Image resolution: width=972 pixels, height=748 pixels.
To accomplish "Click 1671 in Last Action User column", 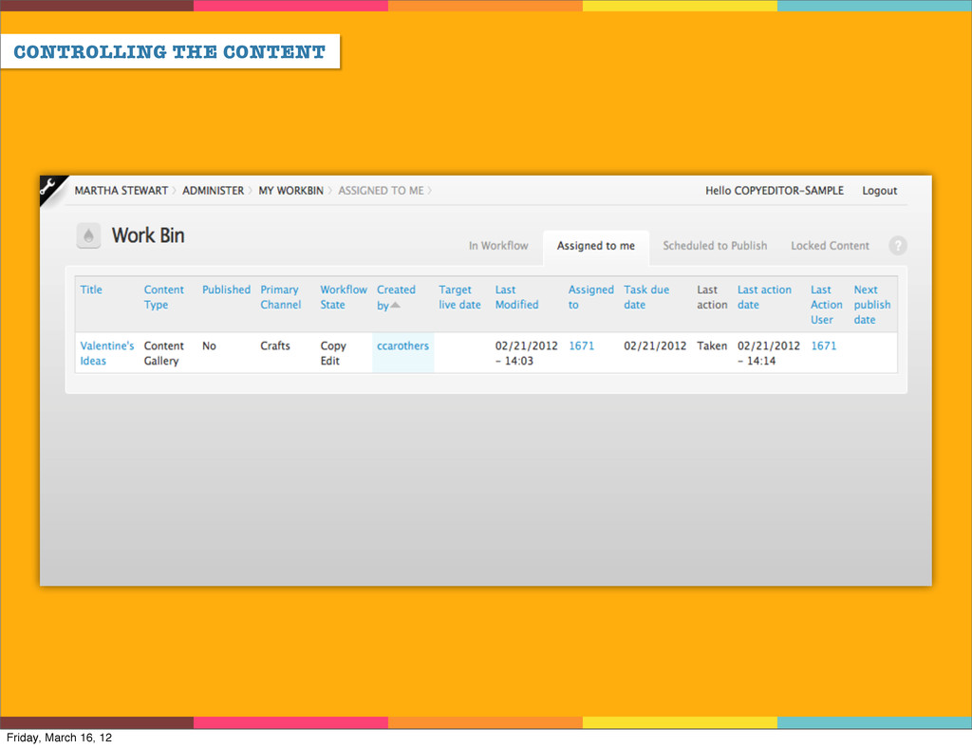I will (x=823, y=346).
